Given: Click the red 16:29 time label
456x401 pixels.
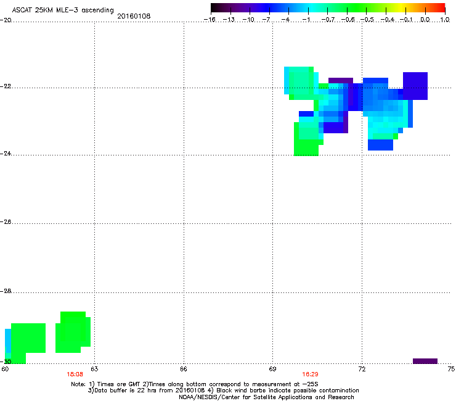Looking at the screenshot, I should pyautogui.click(x=310, y=374).
